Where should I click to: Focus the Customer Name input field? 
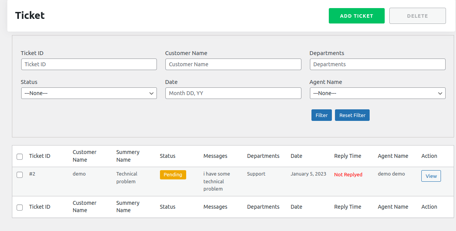click(x=233, y=64)
